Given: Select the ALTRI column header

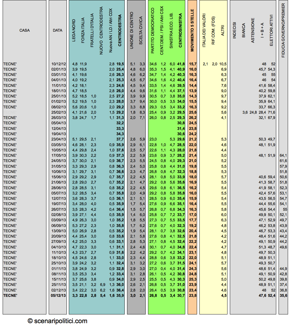Looking at the screenshot, I should 222,31.
